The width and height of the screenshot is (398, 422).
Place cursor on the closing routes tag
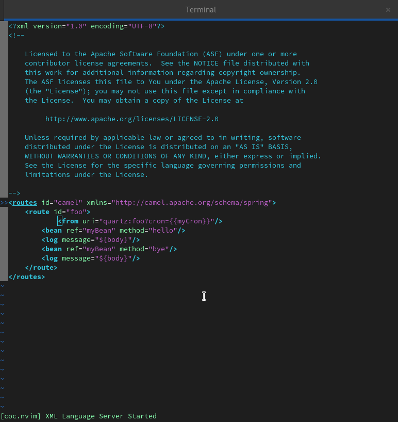click(x=27, y=277)
